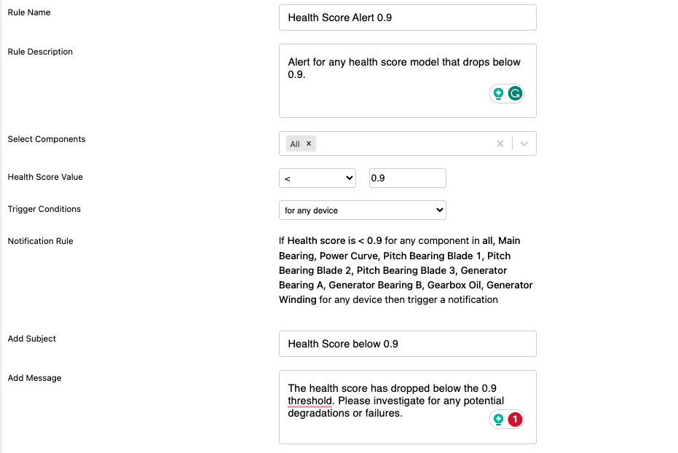Click Grammarly icon in Rule Description box
This screenshot has height=453, width=678.
tap(515, 93)
